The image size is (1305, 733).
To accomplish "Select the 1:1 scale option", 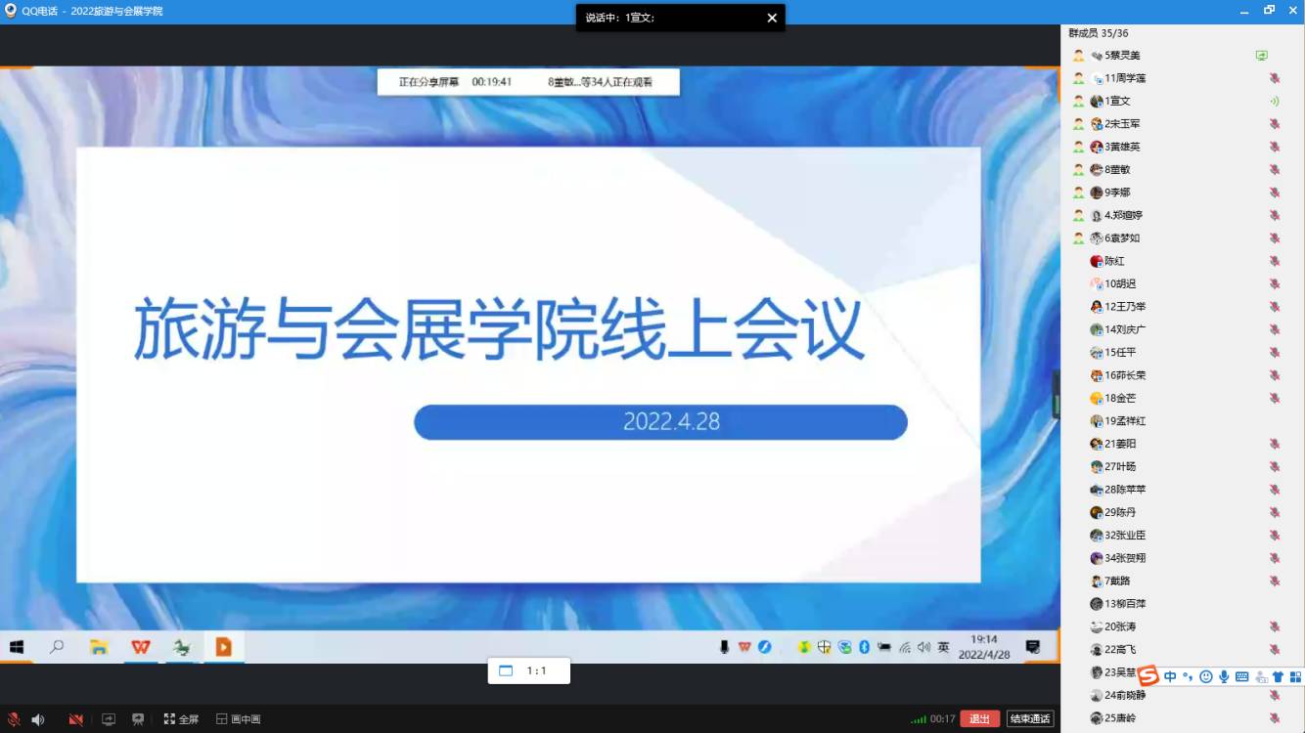I will click(528, 671).
